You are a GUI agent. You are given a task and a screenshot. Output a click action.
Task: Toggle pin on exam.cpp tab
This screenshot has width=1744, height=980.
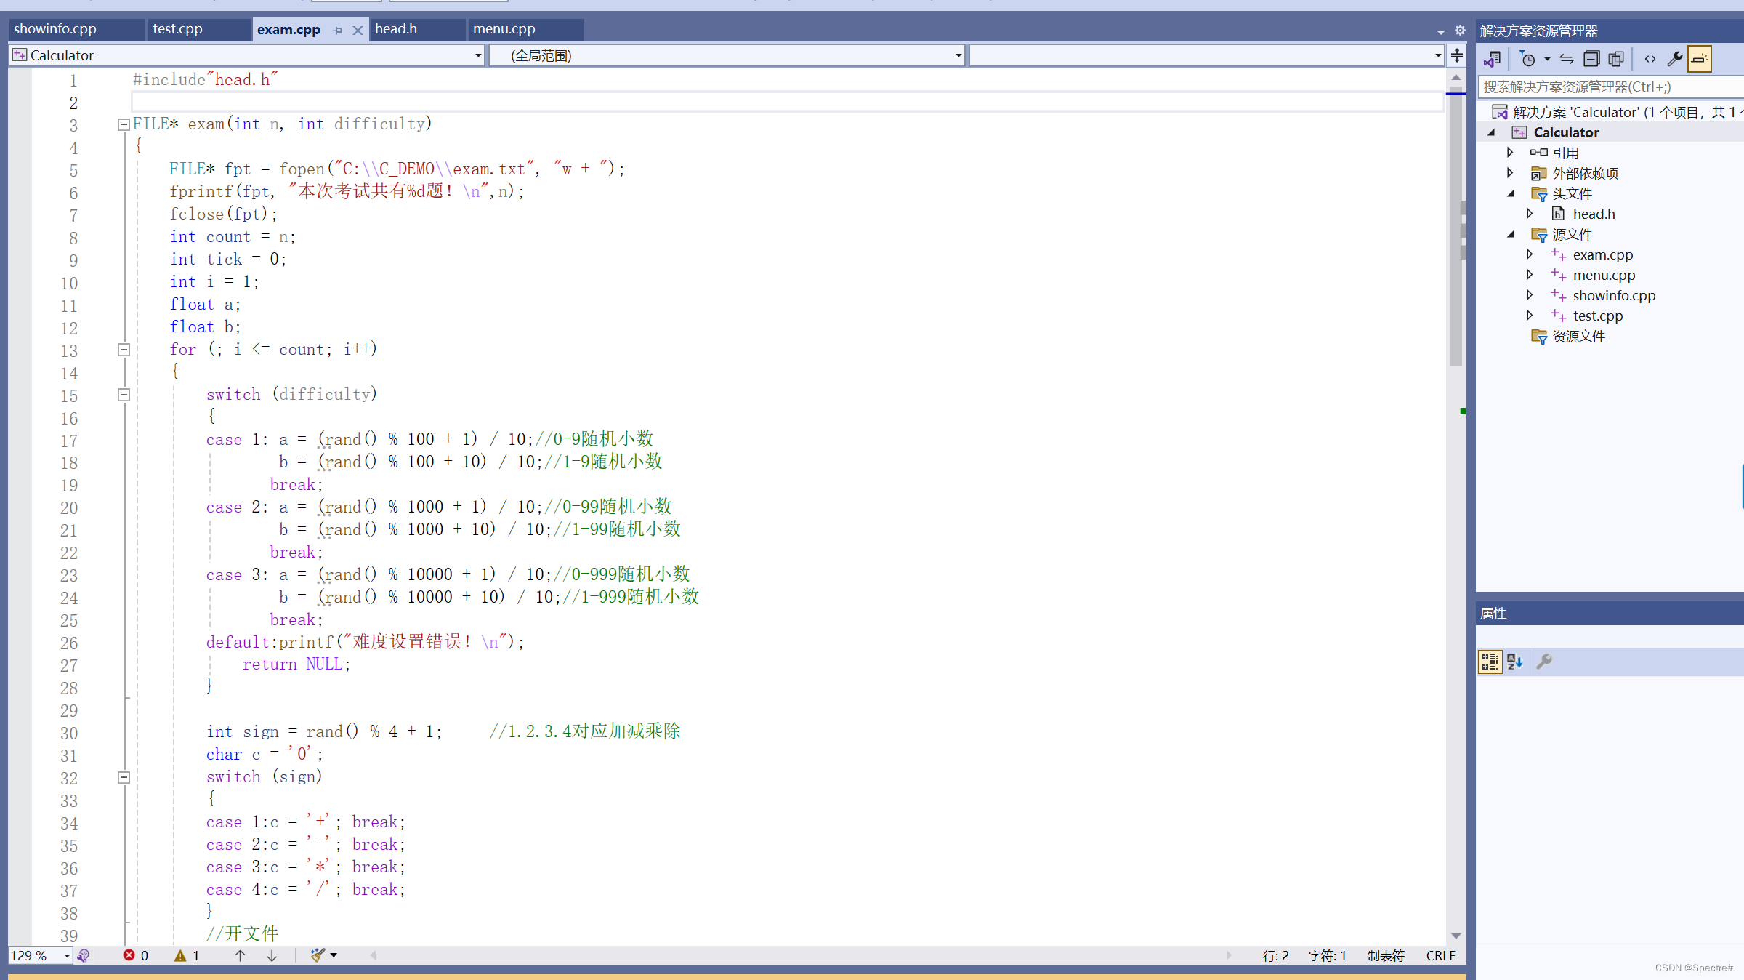click(337, 30)
